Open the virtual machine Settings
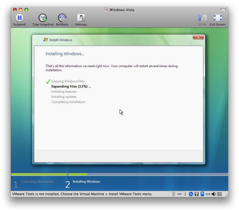Viewport: 239px width, 212px height. pos(81,18)
